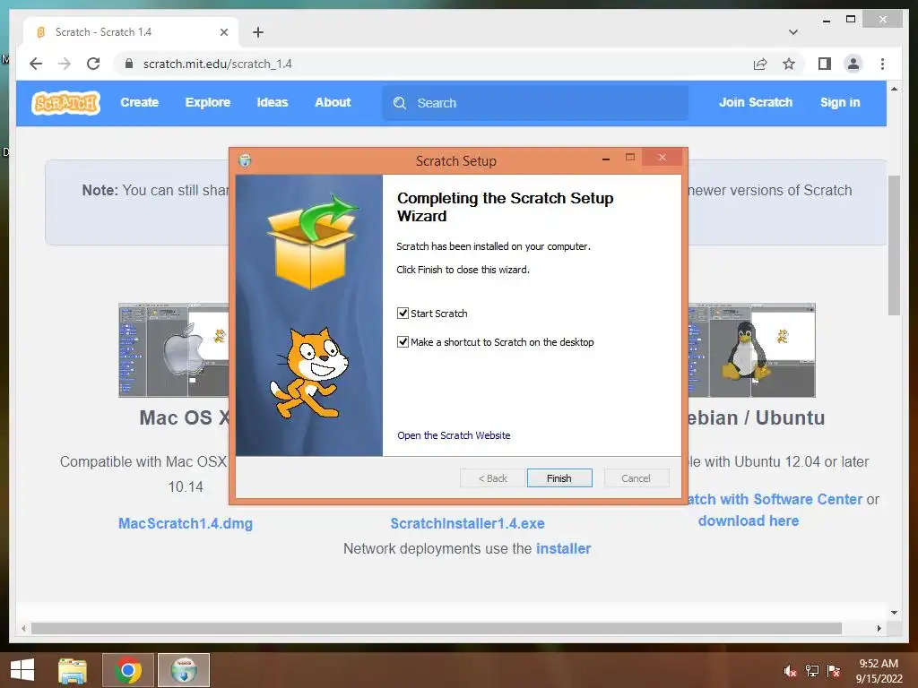Close the Scratch Setup dialog with the X
This screenshot has height=688, width=918.
(x=663, y=157)
